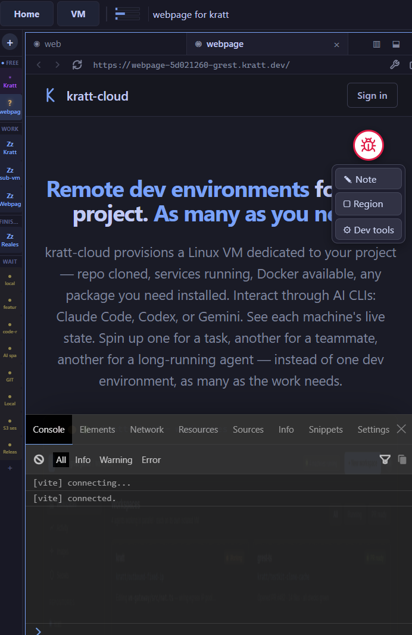Go back using the browser back arrow

point(39,65)
